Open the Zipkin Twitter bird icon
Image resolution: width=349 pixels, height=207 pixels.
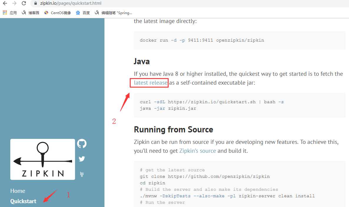coord(82,159)
